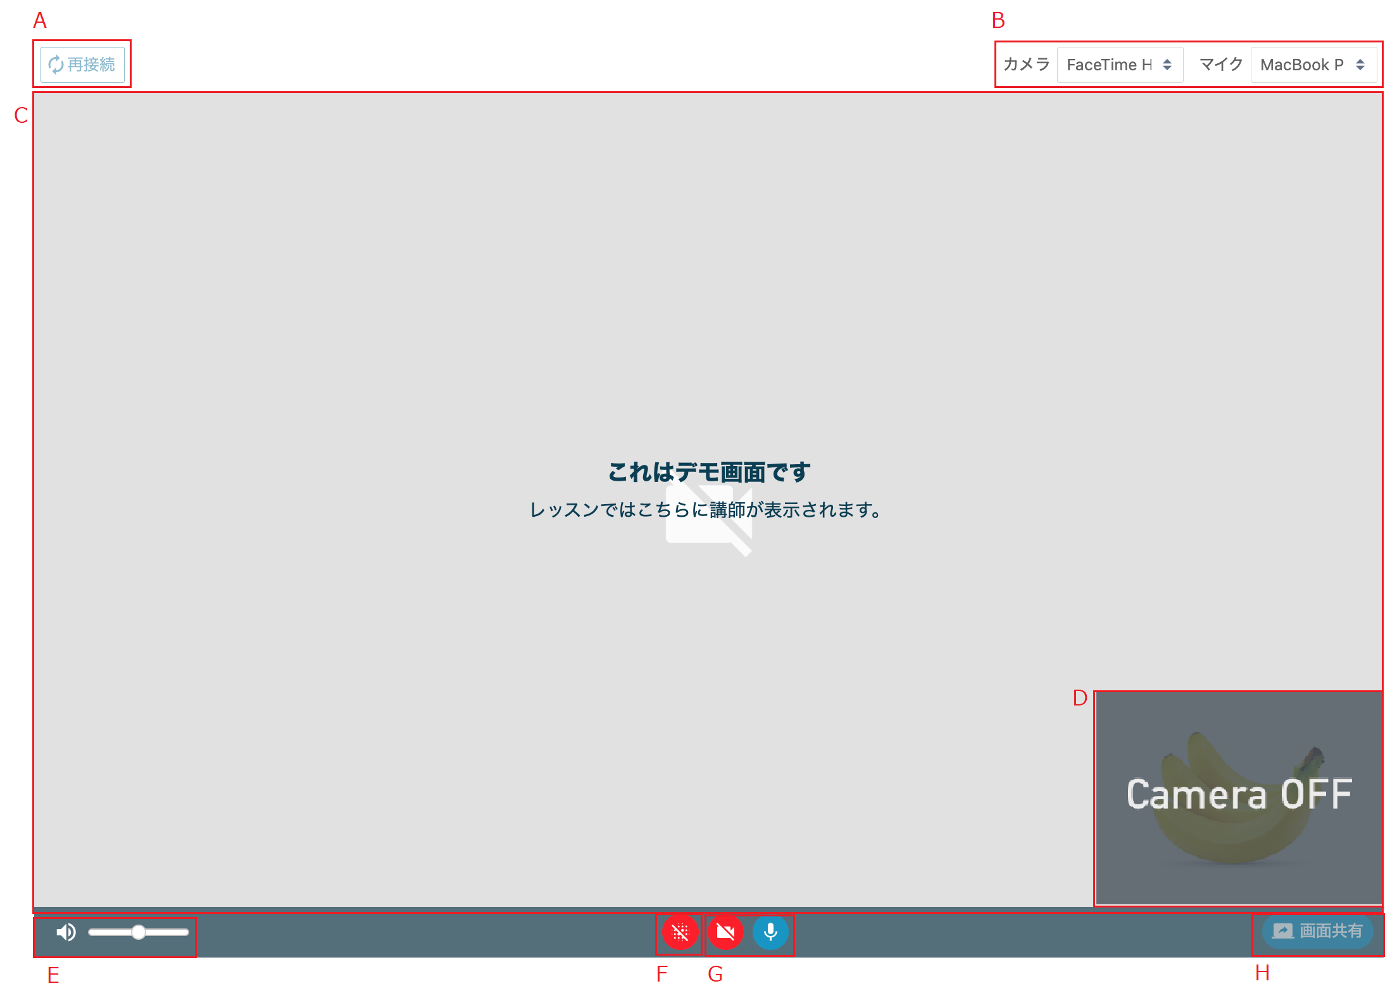Image resolution: width=1397 pixels, height=993 pixels.
Task: Click the 再接続 reconnect button
Action: tap(83, 65)
